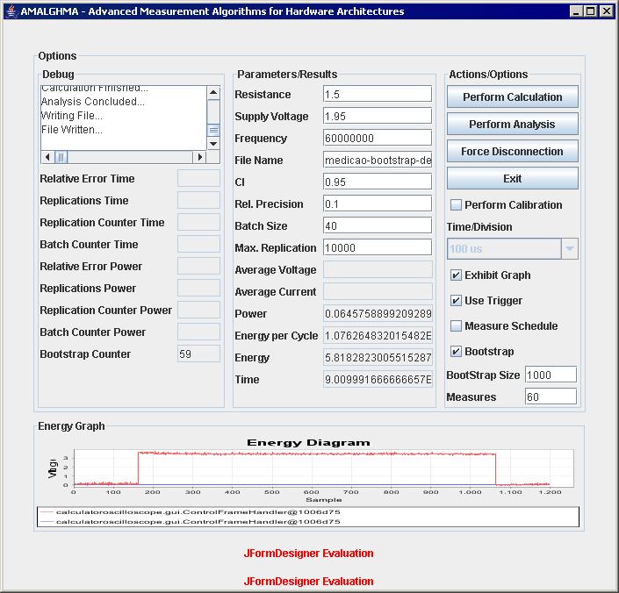Click the Relative Error Power field

point(198,266)
